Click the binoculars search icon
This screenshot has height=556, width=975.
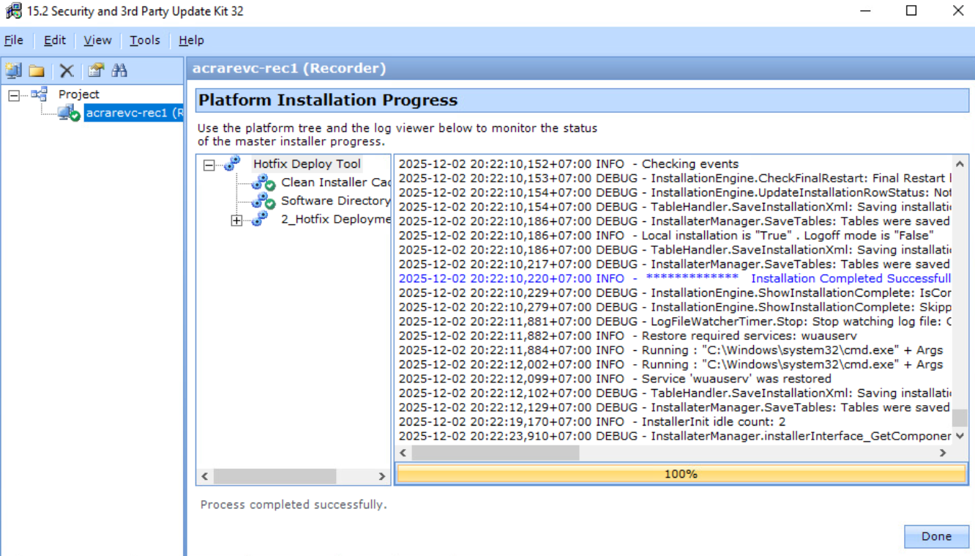(119, 70)
